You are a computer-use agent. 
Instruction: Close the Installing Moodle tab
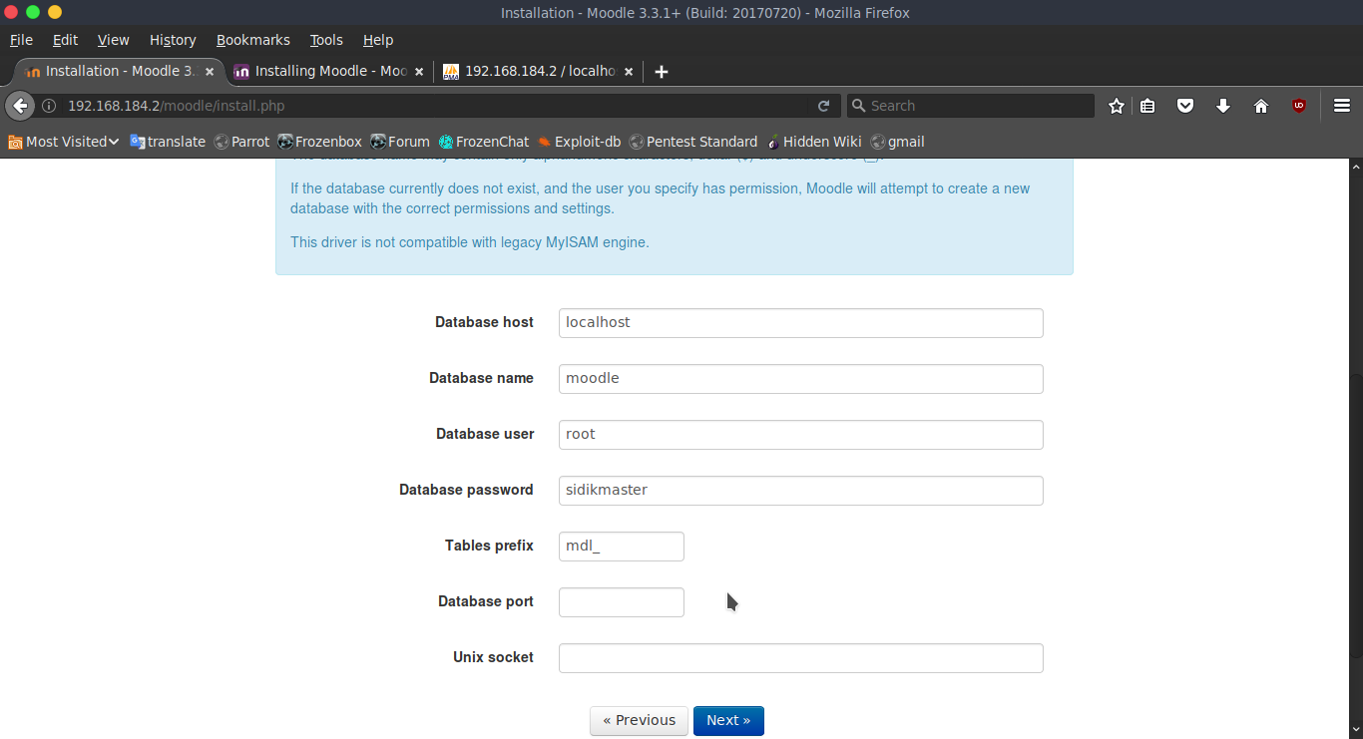click(x=419, y=72)
